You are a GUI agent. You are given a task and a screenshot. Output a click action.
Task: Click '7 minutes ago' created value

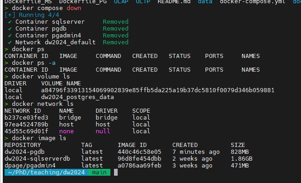(196, 152)
